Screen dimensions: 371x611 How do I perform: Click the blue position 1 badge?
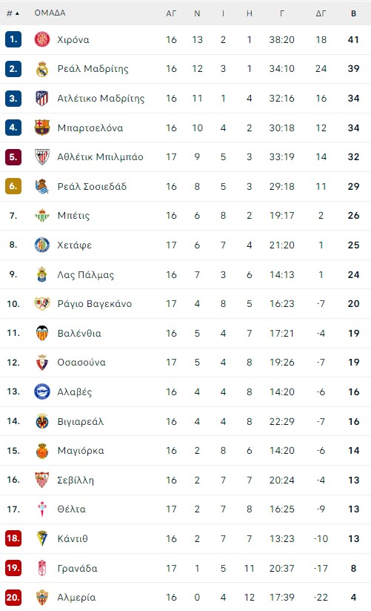pos(13,39)
